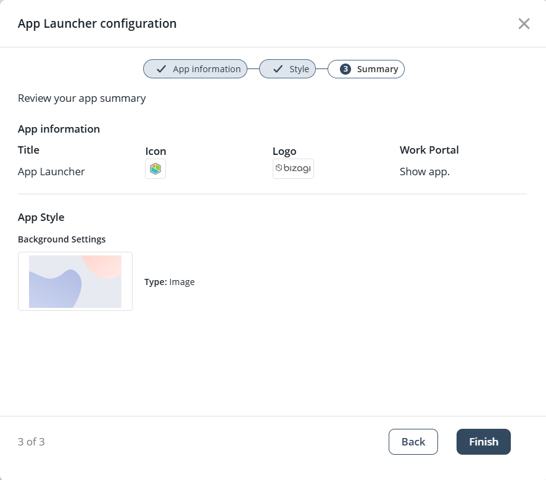Click the Work Portal column header
This screenshot has width=546, height=480.
[x=429, y=150]
